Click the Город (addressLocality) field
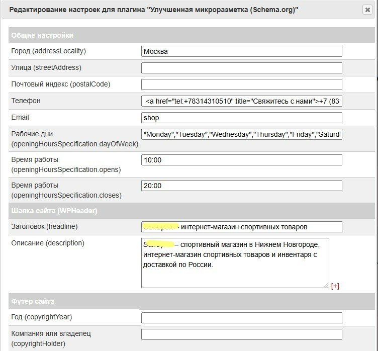This screenshot has height=351, width=378. pyautogui.click(x=241, y=51)
